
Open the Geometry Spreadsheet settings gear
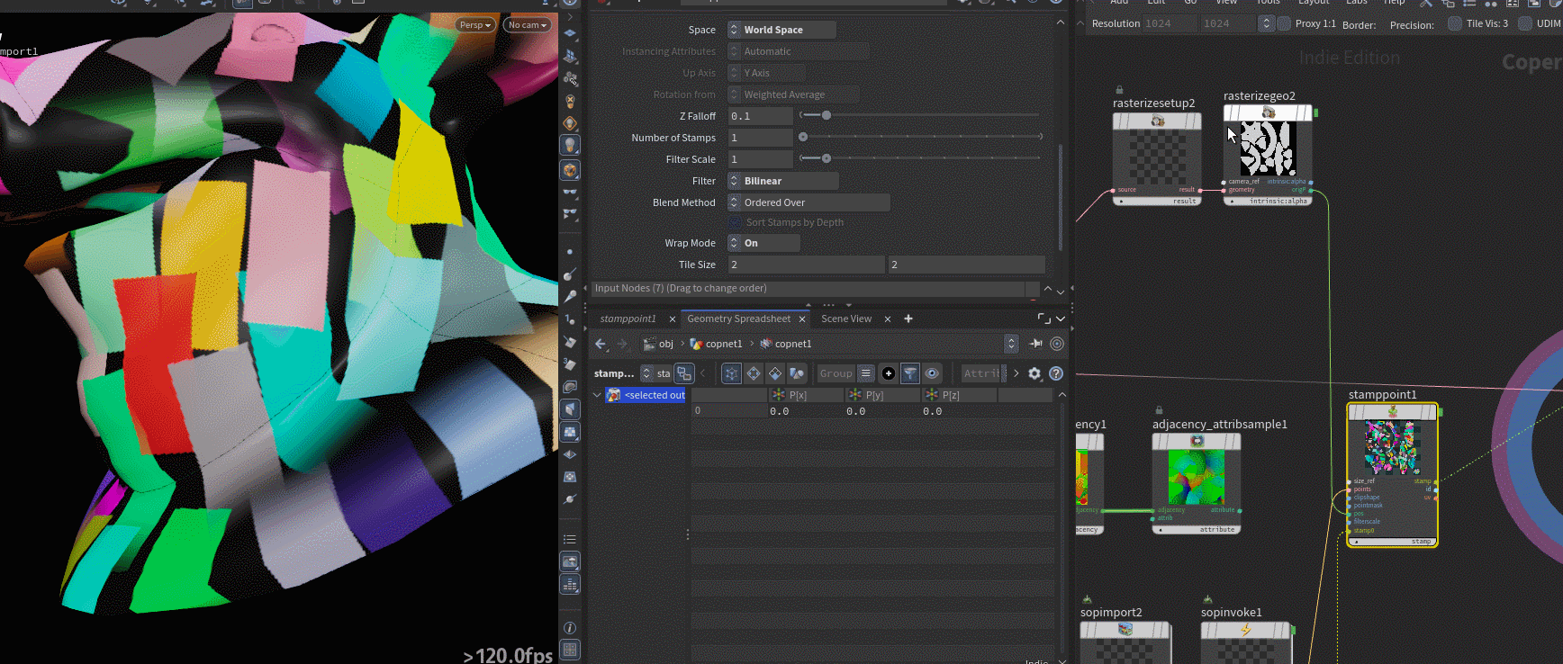[x=1034, y=373]
